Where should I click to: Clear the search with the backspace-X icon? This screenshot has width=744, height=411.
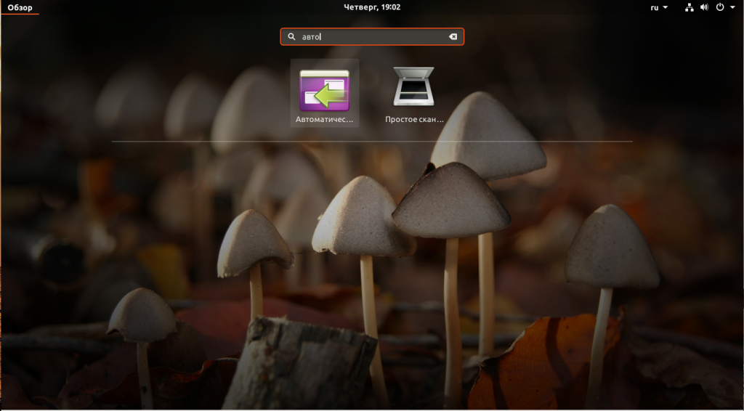(x=453, y=36)
